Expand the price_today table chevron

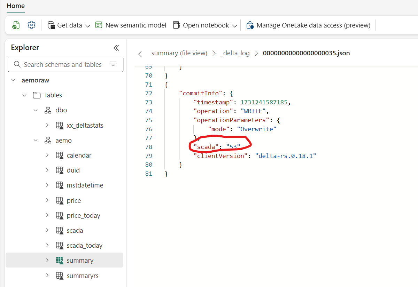(x=47, y=215)
